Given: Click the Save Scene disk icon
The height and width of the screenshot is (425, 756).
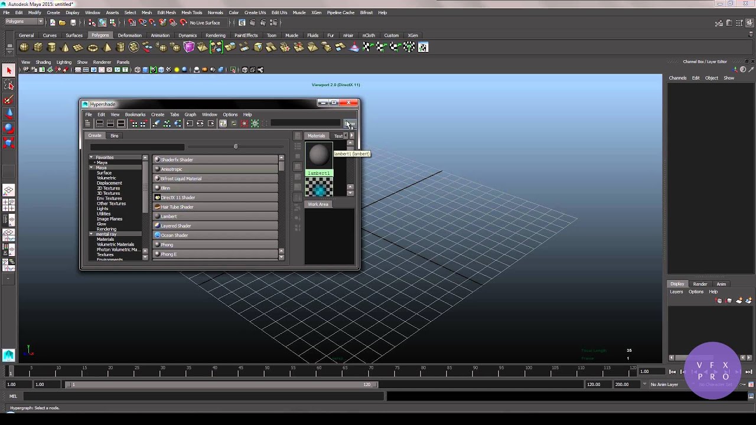Looking at the screenshot, I should click(x=73, y=22).
